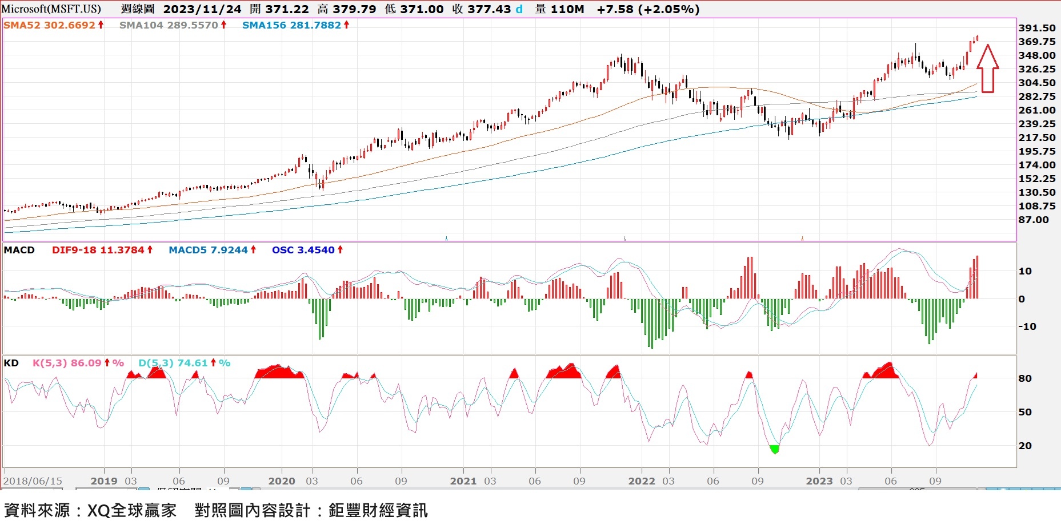The image size is (1061, 525).
Task: Click the 239.25 price axis label
Action: 1037,124
